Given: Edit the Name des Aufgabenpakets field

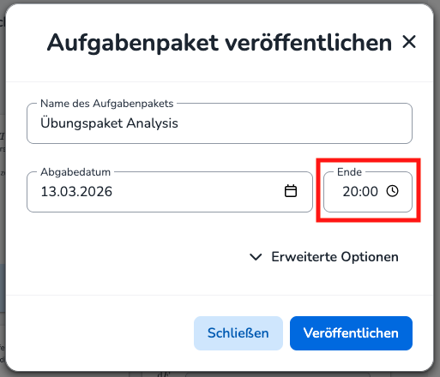Looking at the screenshot, I should (x=220, y=123).
